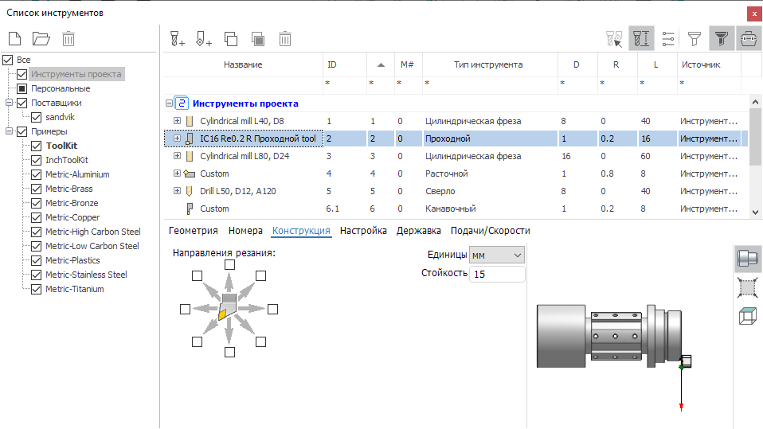This screenshot has width=763, height=429.
Task: Collapse the Инструменты проекта group
Action: point(169,103)
